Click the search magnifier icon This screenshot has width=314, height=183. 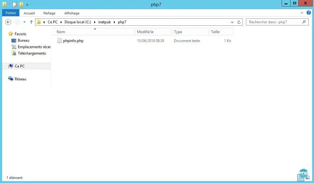click(304, 22)
